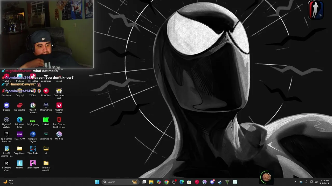Select the Intel Extreme Tuning shortcut
The image size is (332, 186).
tap(6, 151)
